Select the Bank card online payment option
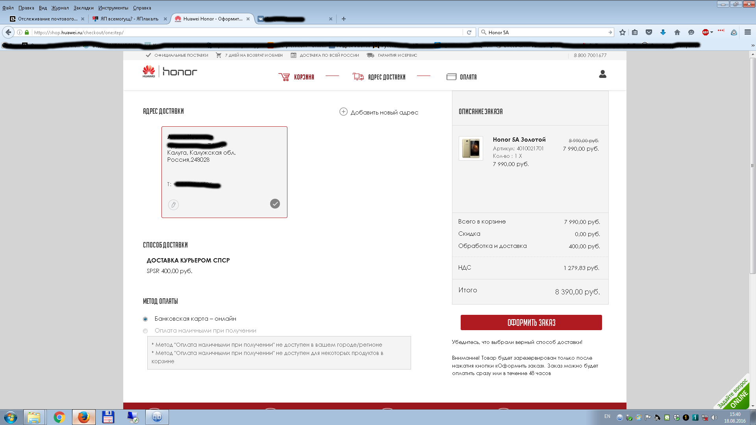The height and width of the screenshot is (425, 756). [145, 319]
